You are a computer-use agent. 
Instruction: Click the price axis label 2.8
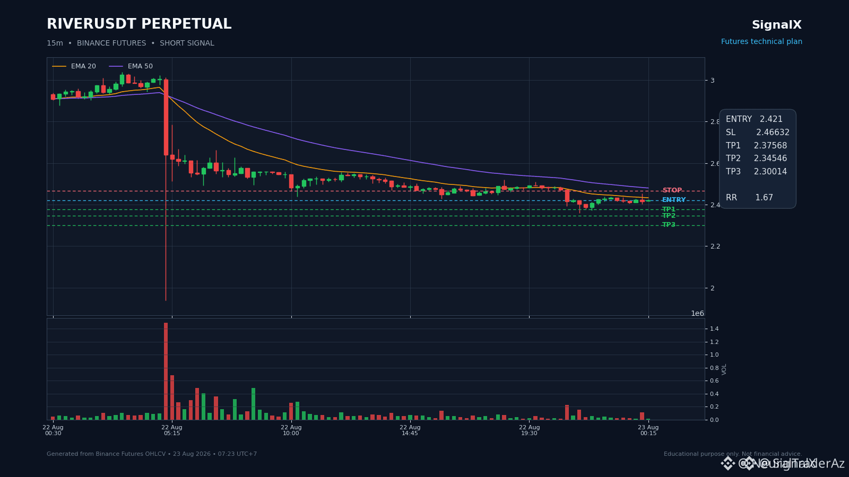[715, 122]
